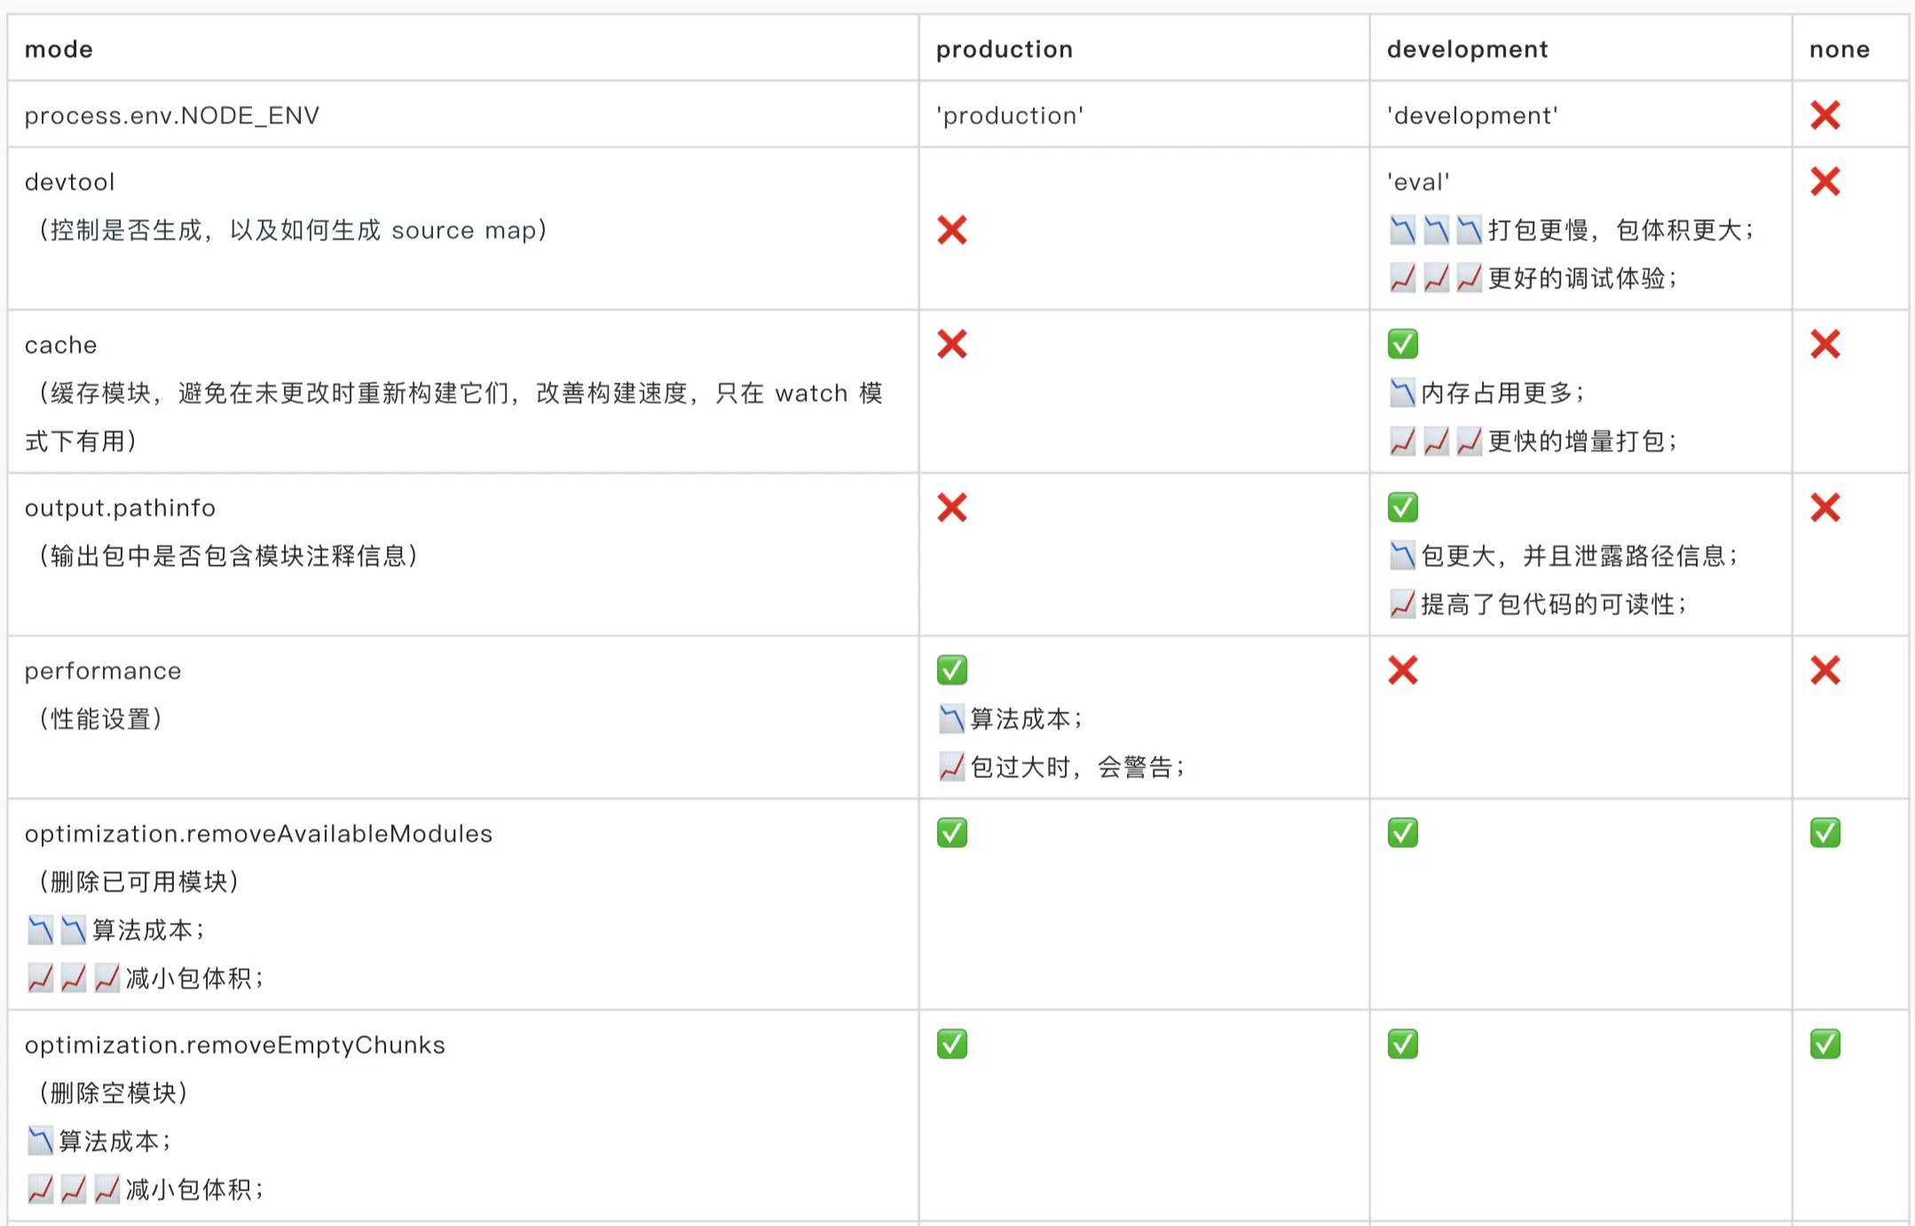Click the 'none' column header

click(x=1839, y=50)
